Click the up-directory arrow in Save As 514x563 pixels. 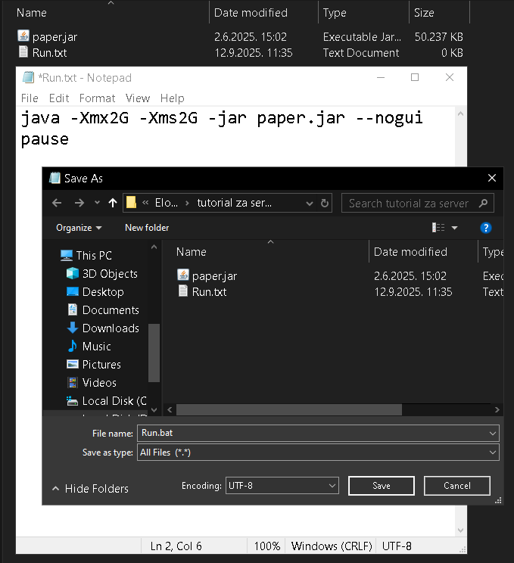click(x=113, y=203)
